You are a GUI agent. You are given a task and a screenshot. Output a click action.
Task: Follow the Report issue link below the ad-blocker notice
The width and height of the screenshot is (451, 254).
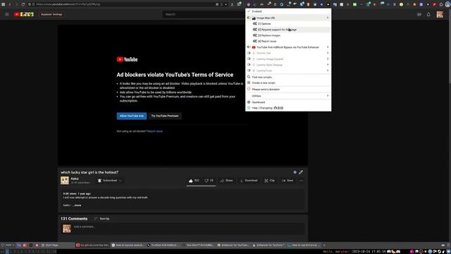[155, 131]
